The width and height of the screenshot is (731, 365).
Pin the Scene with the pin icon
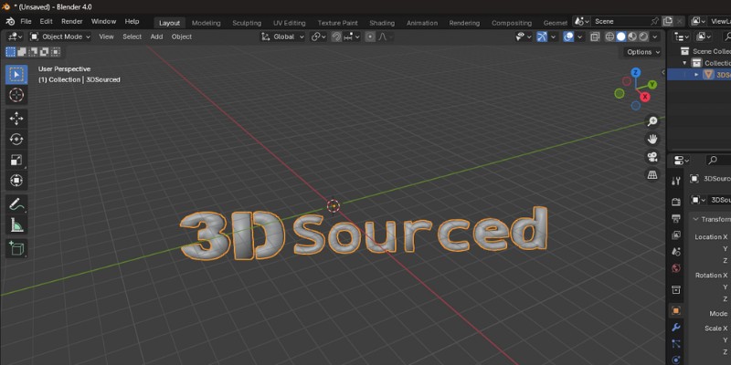coord(654,21)
